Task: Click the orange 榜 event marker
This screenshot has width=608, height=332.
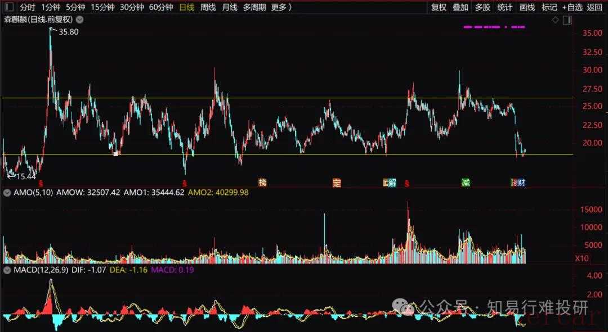Action: coord(262,183)
